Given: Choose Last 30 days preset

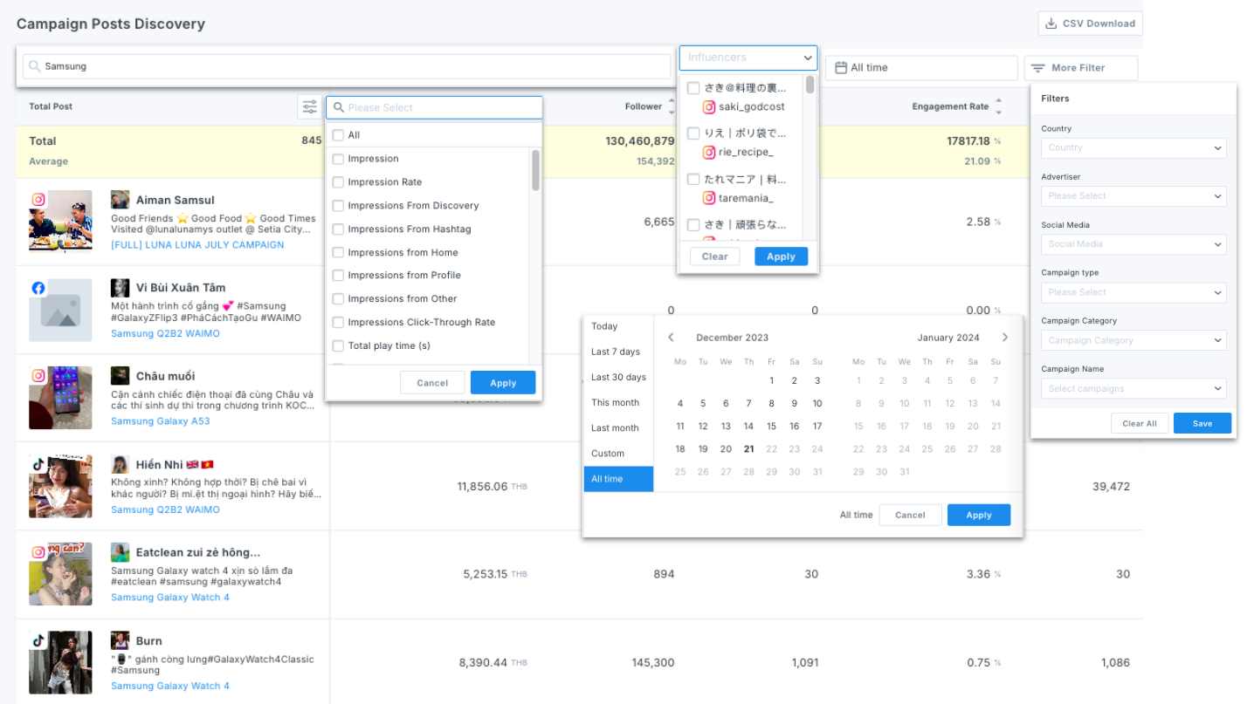Looking at the screenshot, I should 618,377.
